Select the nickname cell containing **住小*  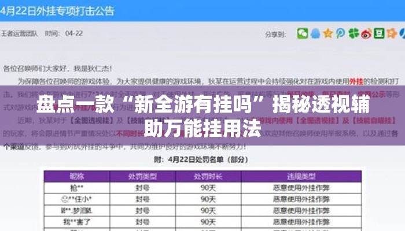tap(77, 199)
